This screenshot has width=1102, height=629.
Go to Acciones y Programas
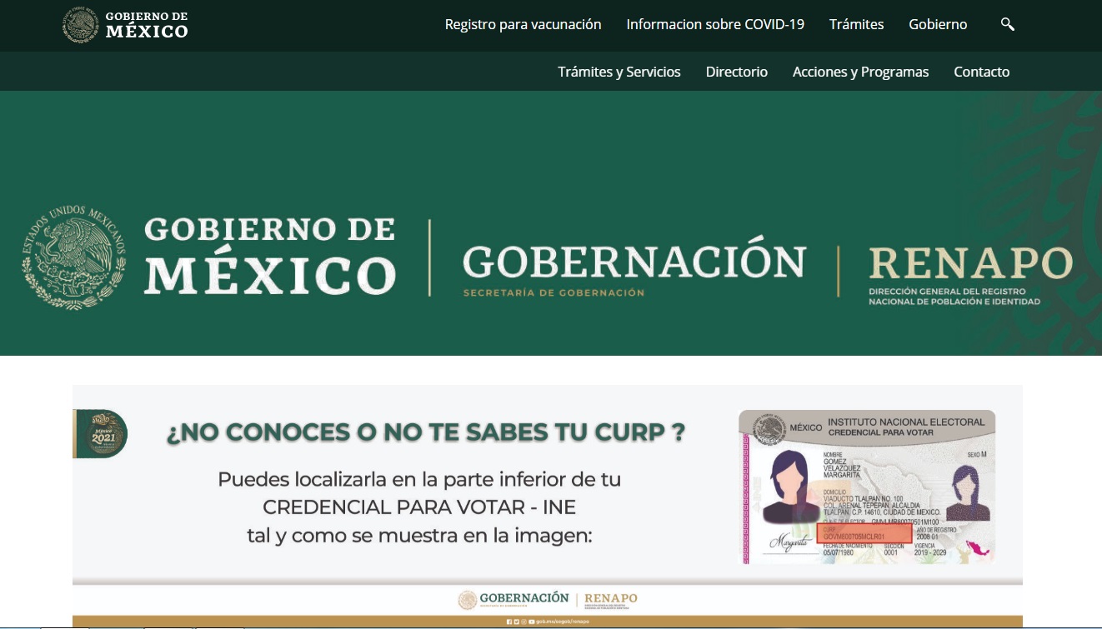click(860, 72)
